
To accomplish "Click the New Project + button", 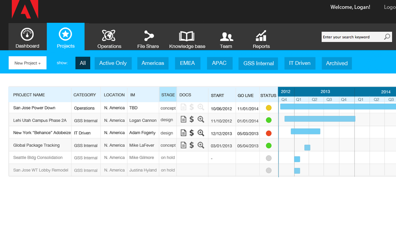I will coord(28,63).
